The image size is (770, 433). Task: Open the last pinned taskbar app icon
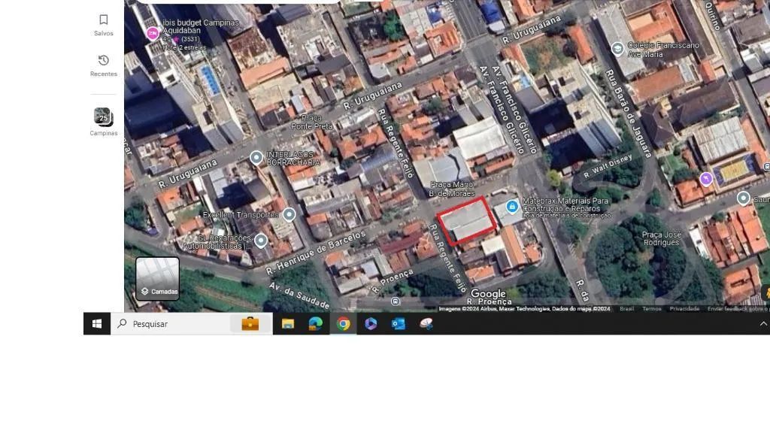[x=426, y=323]
